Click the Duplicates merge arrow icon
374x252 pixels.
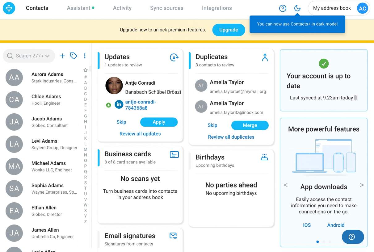[265, 57]
